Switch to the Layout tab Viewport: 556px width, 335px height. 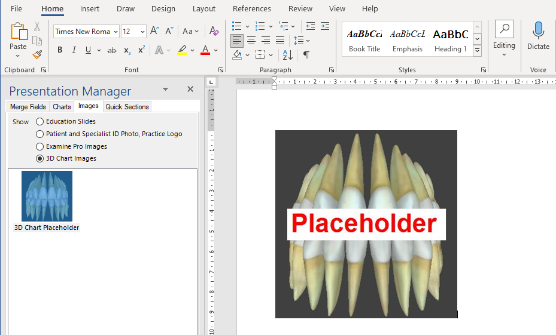pyautogui.click(x=204, y=9)
